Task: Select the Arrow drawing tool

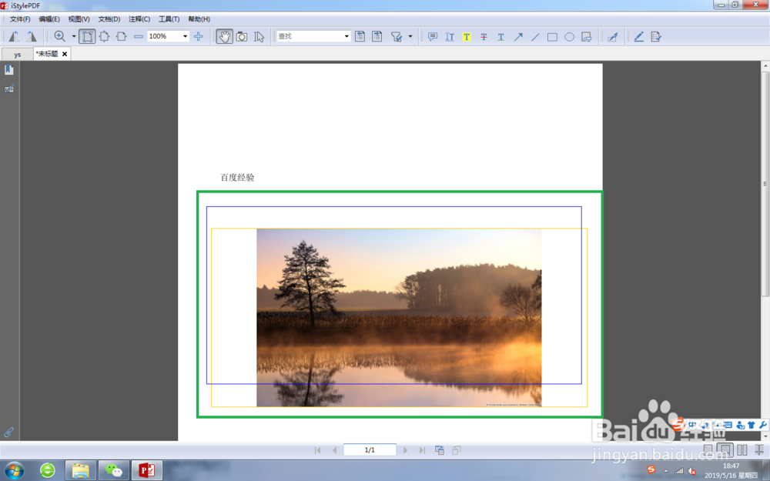Action: pyautogui.click(x=518, y=37)
